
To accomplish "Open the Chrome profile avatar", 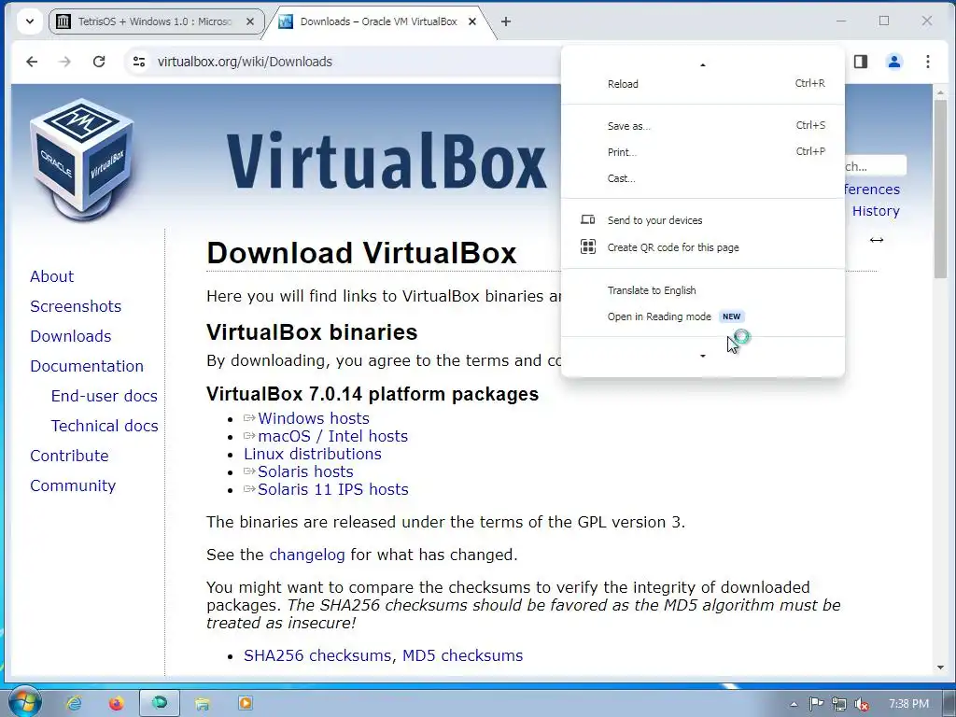I will tap(893, 62).
